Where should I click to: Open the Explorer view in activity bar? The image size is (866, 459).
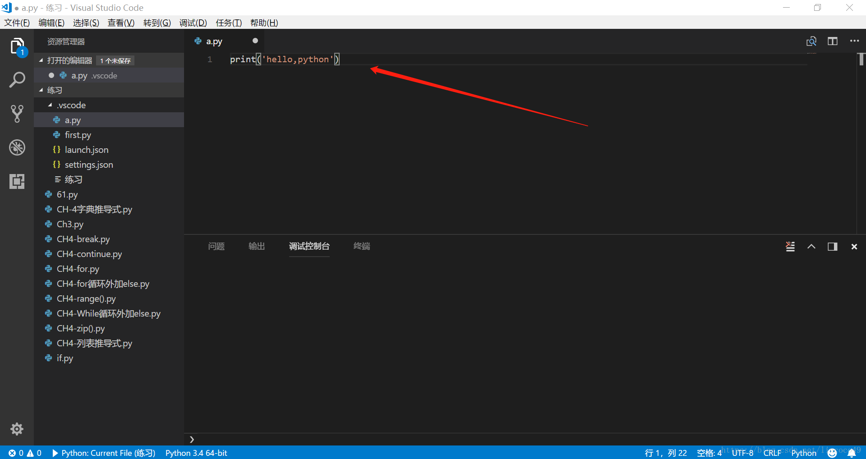click(17, 46)
